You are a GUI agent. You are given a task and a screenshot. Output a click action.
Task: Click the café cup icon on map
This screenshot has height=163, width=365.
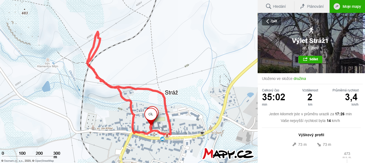[x=202, y=132]
